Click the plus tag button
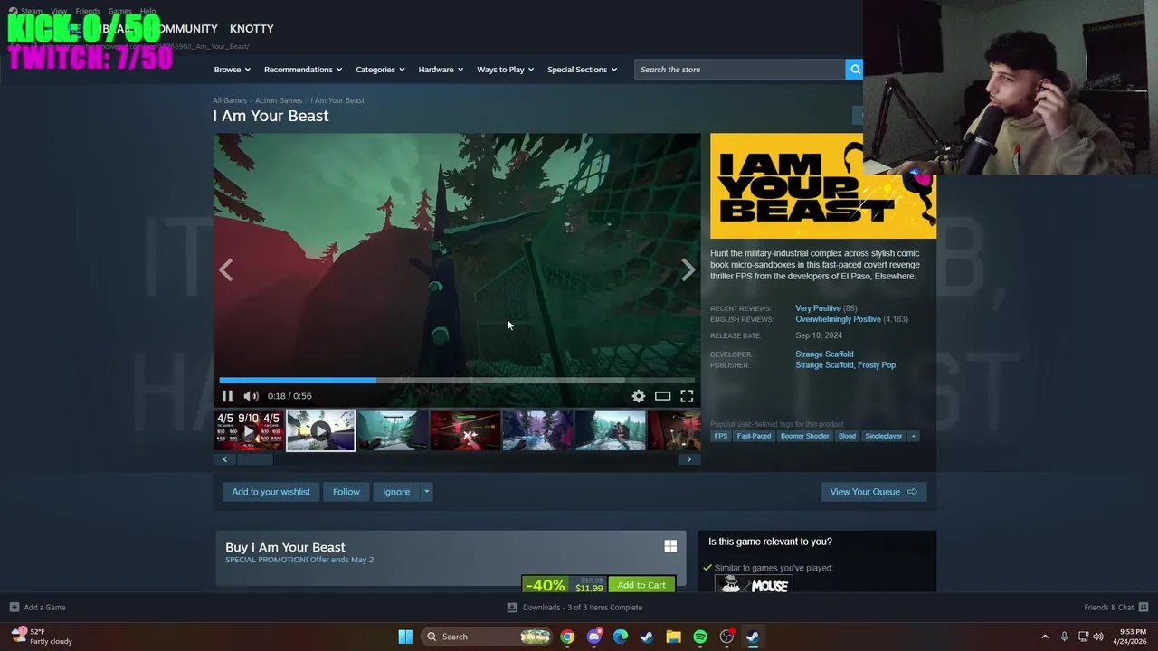 [913, 436]
